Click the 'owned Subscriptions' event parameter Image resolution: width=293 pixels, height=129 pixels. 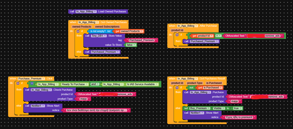pyautogui.click(x=107, y=27)
